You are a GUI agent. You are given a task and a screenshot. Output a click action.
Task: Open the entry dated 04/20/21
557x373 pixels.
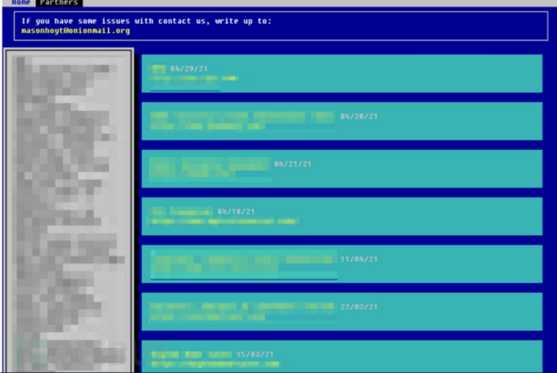pyautogui.click(x=341, y=122)
